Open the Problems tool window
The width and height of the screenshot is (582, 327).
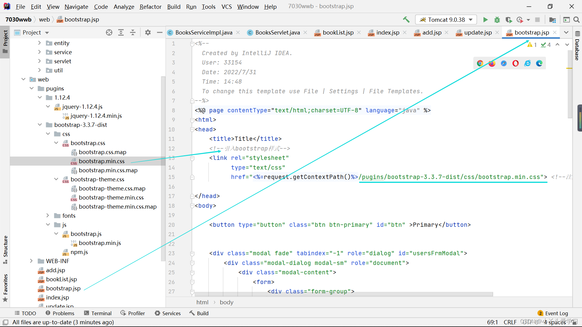click(x=60, y=313)
